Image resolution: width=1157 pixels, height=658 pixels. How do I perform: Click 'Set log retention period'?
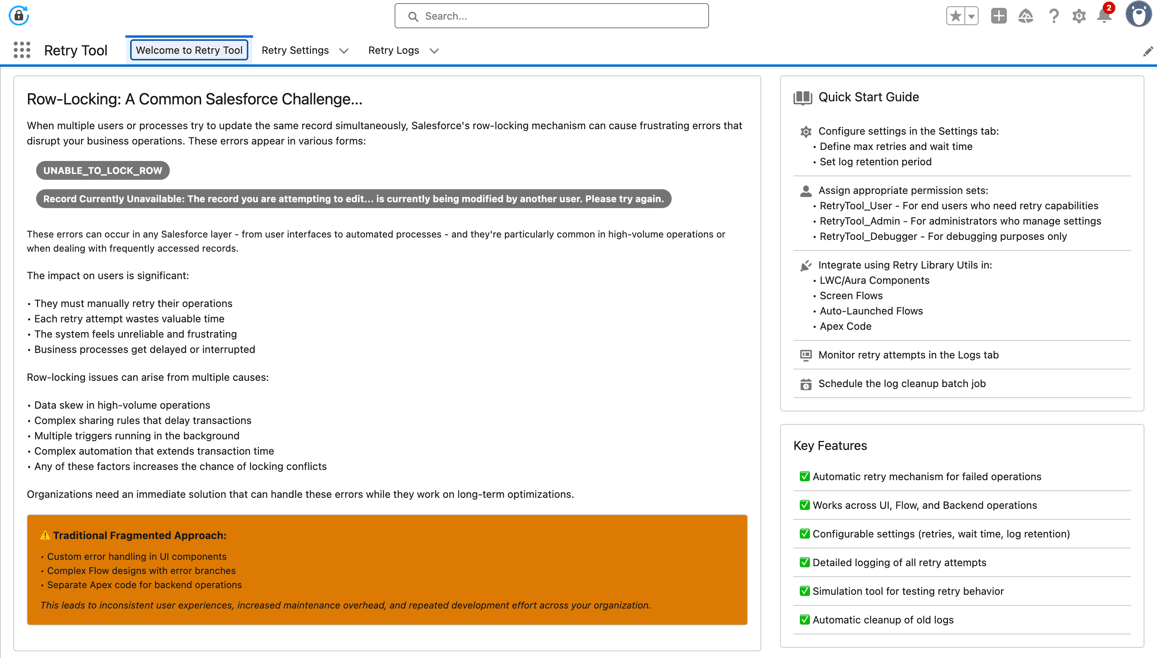pyautogui.click(x=876, y=162)
